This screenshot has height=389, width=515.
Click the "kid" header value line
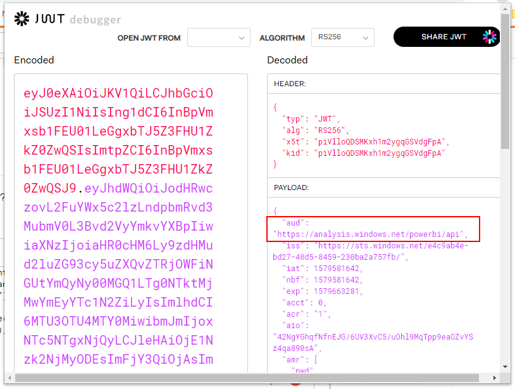click(364, 153)
